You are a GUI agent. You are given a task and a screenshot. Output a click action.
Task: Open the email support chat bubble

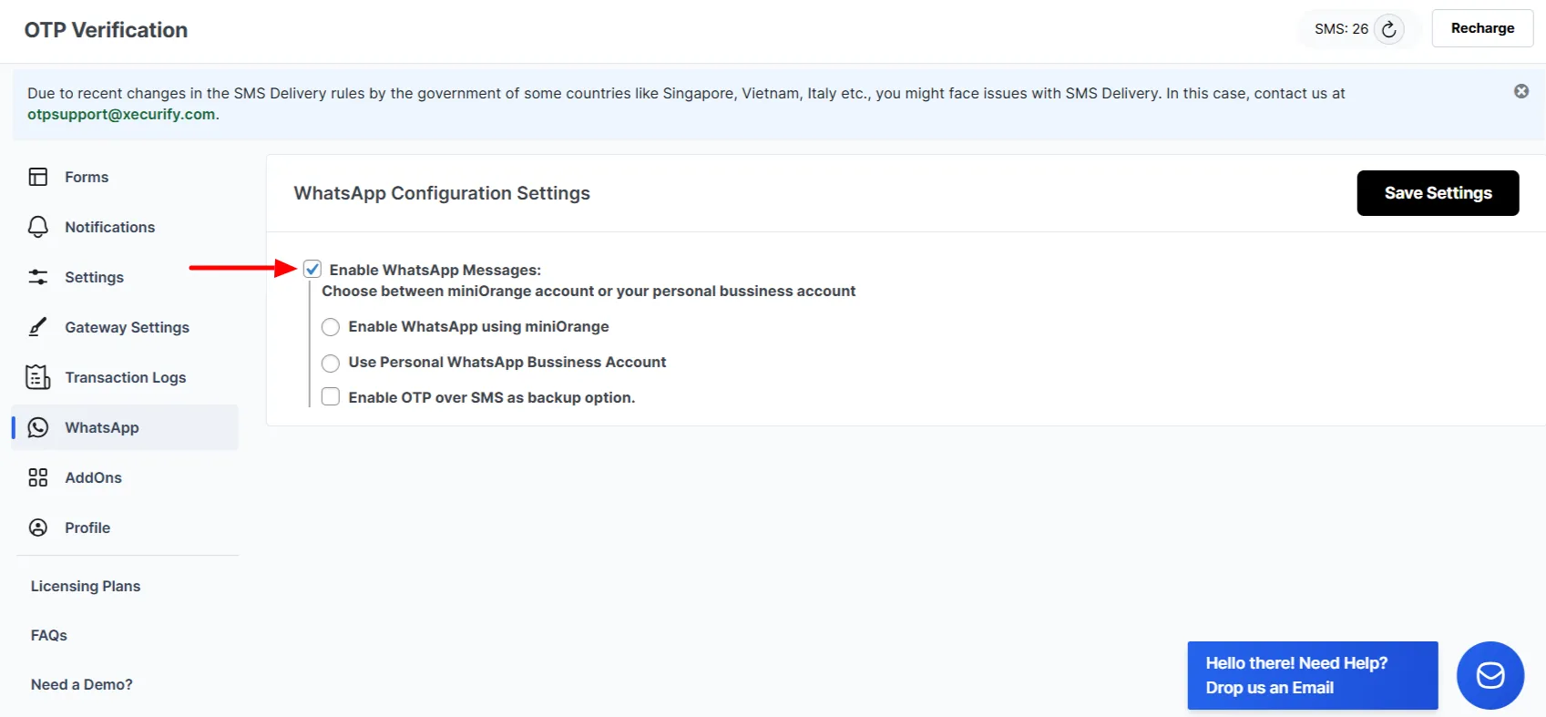click(1490, 675)
